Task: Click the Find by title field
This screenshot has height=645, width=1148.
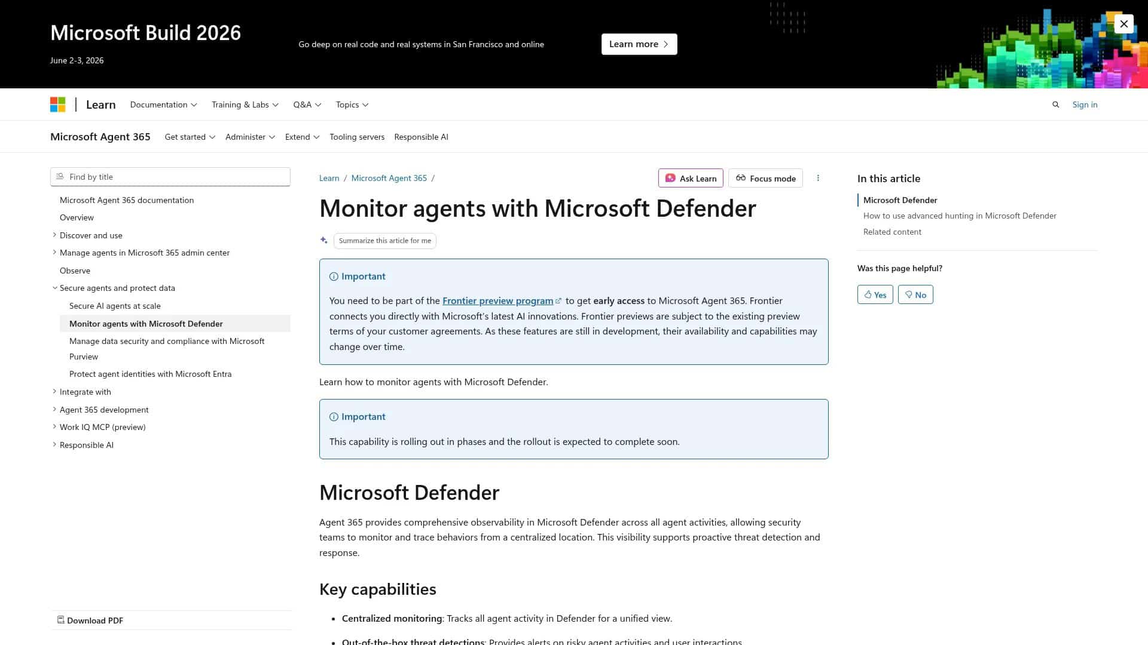Action: (x=170, y=177)
